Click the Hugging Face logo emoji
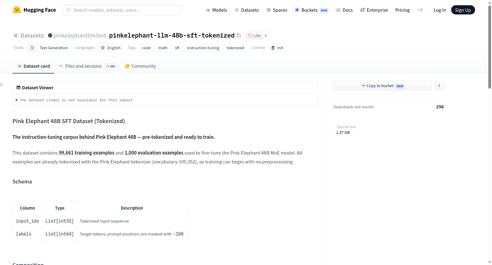The width and height of the screenshot is (492, 265). coord(17,10)
